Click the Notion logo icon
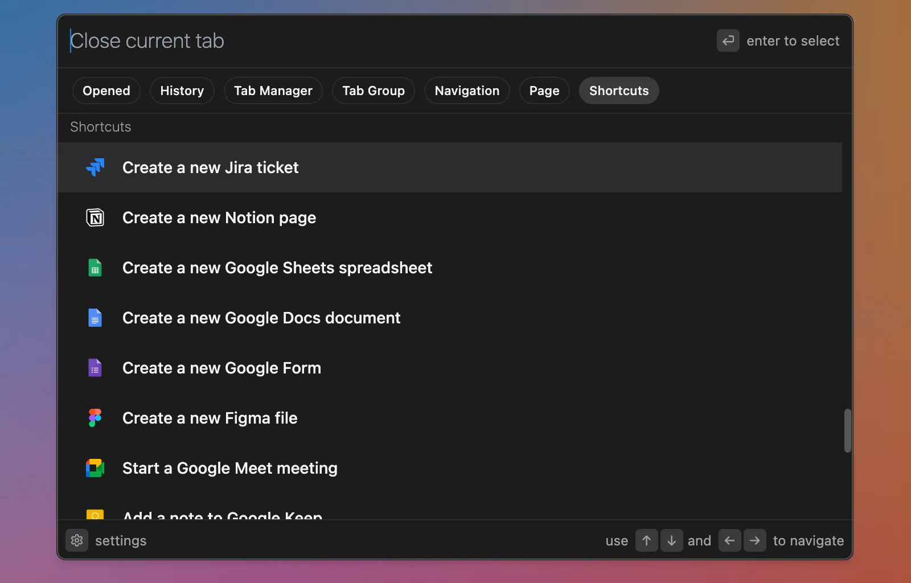This screenshot has height=583, width=911. 95,217
